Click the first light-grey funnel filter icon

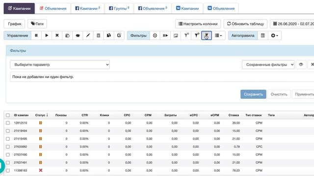[186, 36]
